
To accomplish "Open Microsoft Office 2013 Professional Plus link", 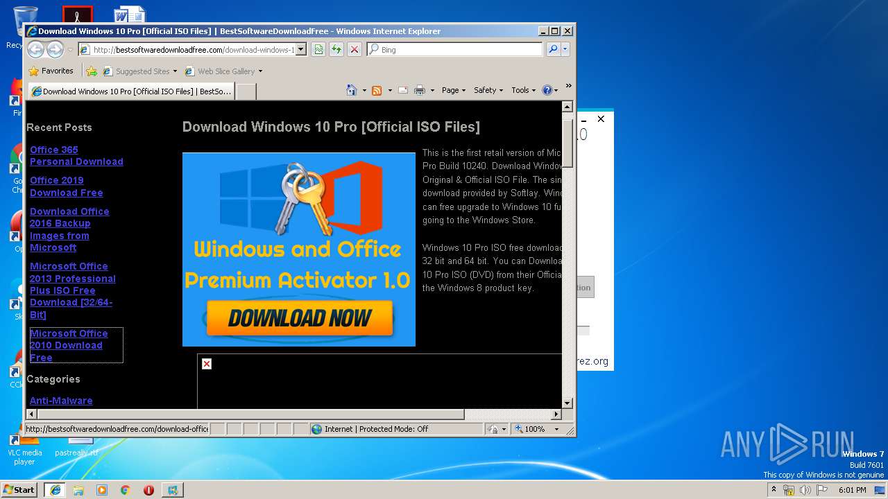I will (73, 290).
